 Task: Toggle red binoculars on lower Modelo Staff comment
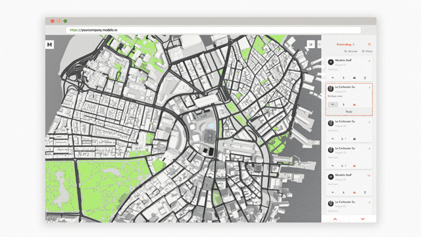355,192
